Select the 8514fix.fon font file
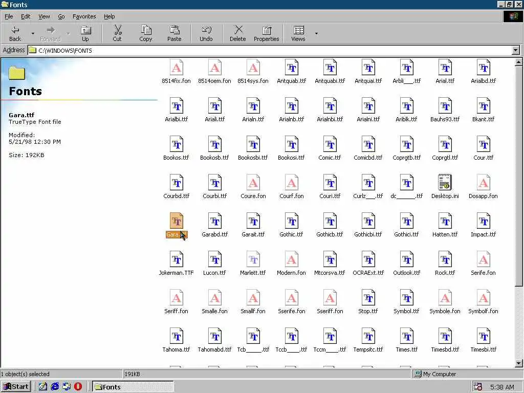Image resolution: width=524 pixels, height=393 pixels. pyautogui.click(x=177, y=72)
